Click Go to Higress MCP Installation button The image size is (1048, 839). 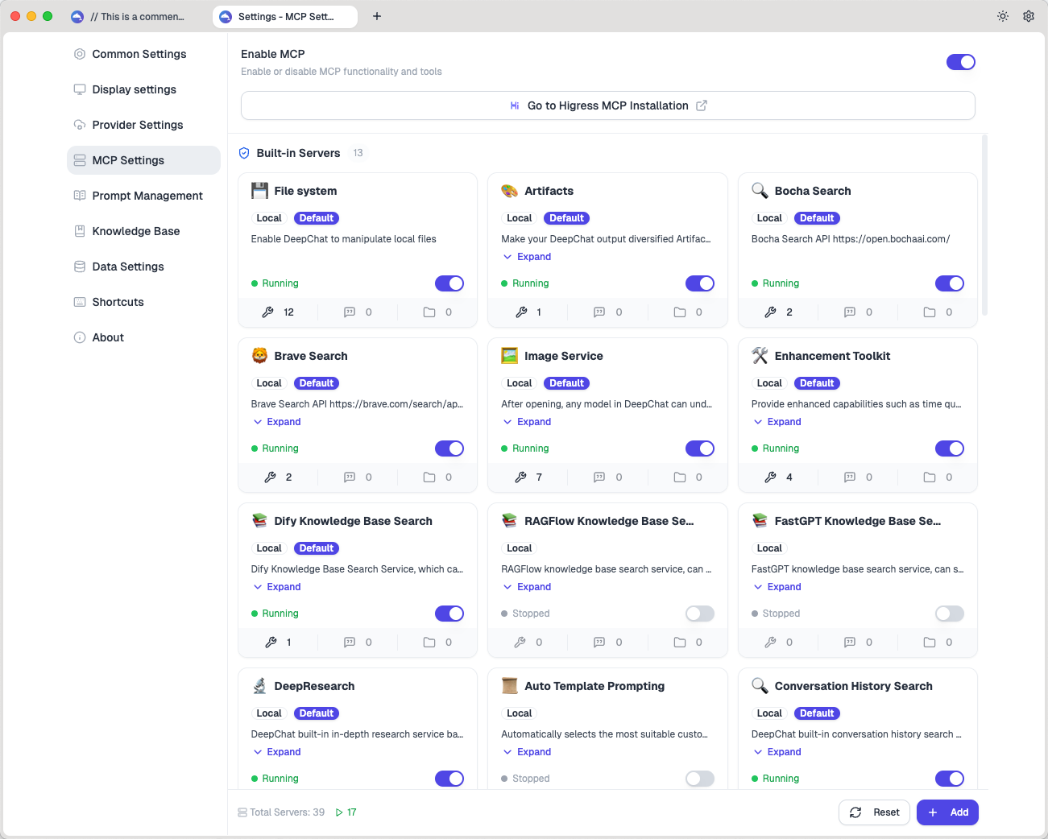click(x=608, y=105)
